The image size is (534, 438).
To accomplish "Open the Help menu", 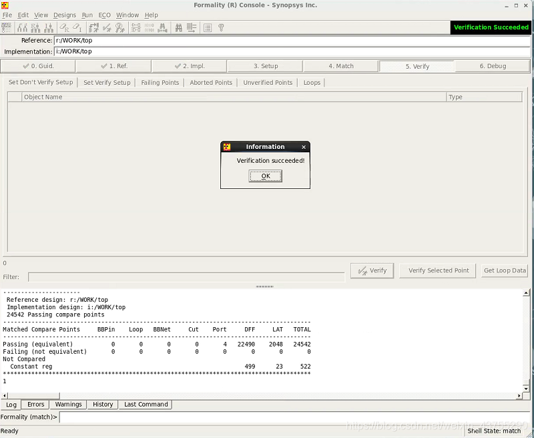I will (152, 15).
